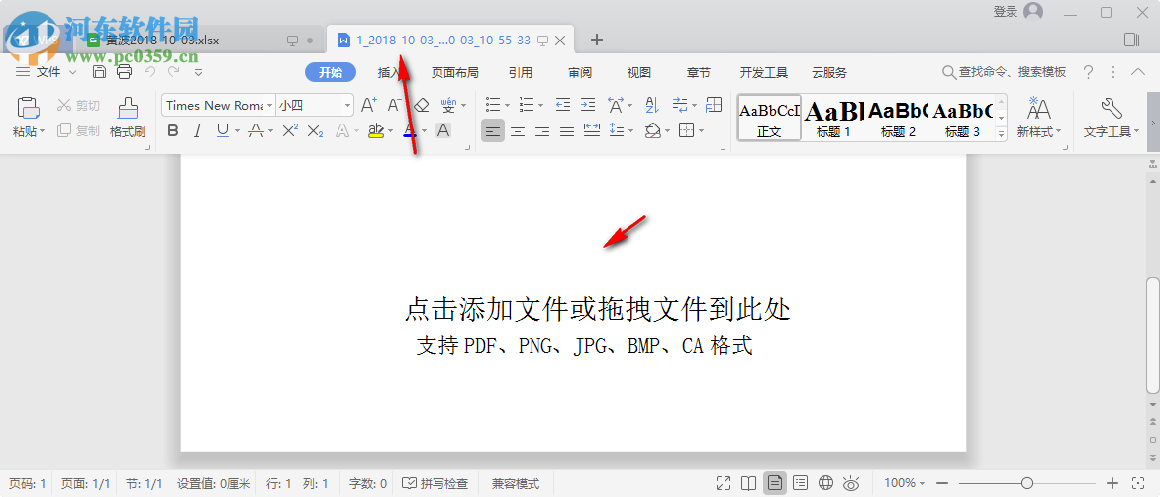1160x497 pixels.
Task: Click the text box layout icon in paragraph group
Action: pyautogui.click(x=714, y=105)
